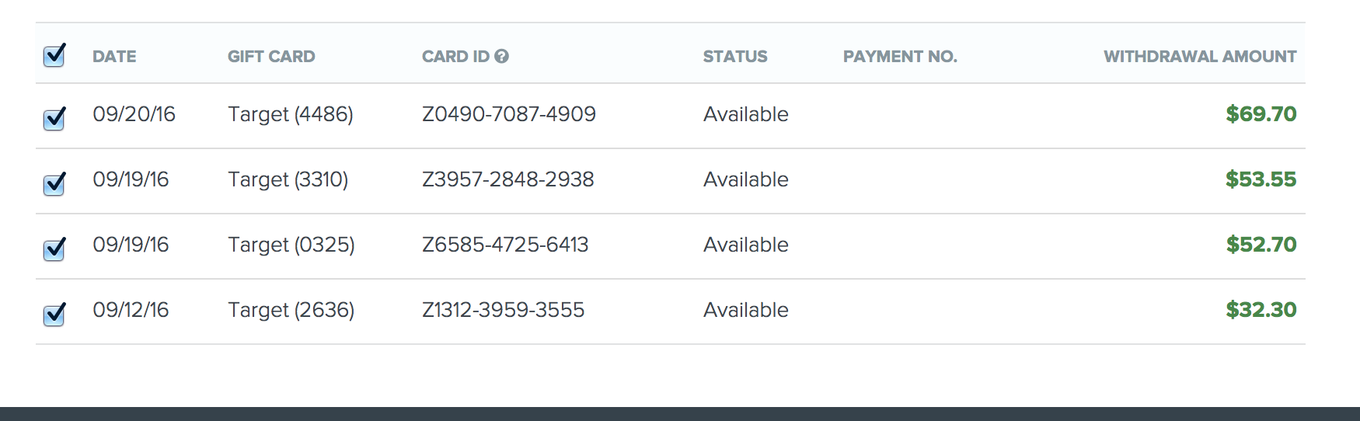Viewport: 1360px width, 421px height.
Task: Click the help icon beside Card ID
Action: pos(502,56)
